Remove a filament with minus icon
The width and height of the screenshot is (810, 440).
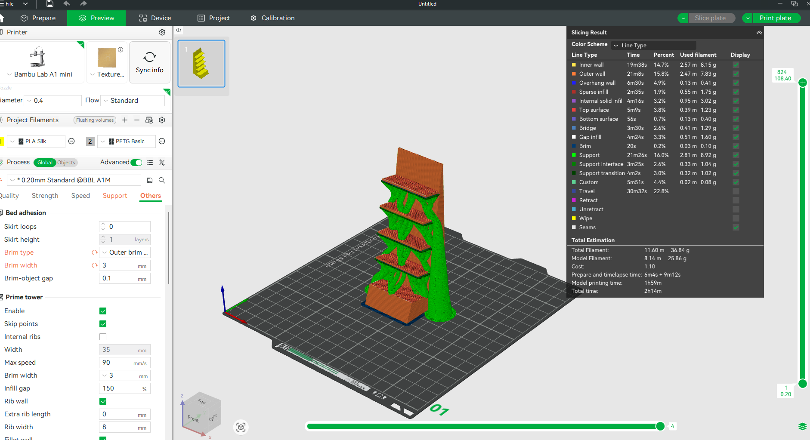pos(137,120)
